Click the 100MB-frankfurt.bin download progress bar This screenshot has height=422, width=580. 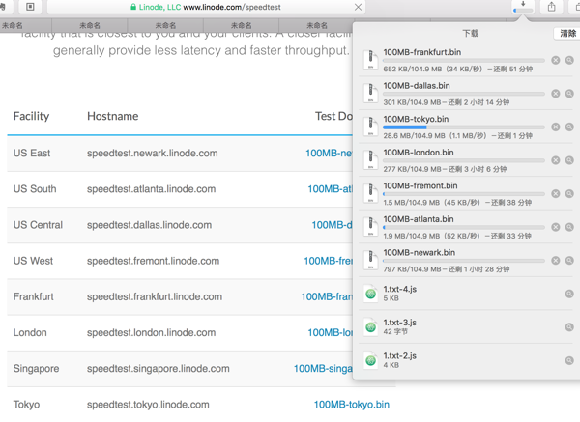[x=464, y=60]
